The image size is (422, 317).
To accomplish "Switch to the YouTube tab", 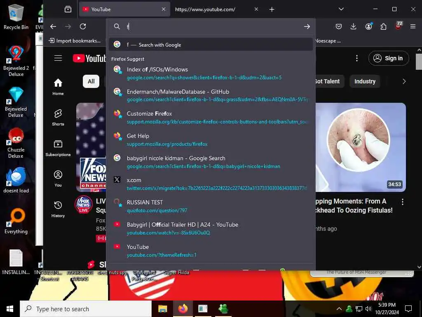I will (x=124, y=9).
